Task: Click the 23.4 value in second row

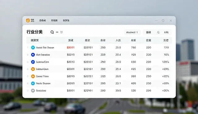Action: pyautogui.click(x=118, y=55)
